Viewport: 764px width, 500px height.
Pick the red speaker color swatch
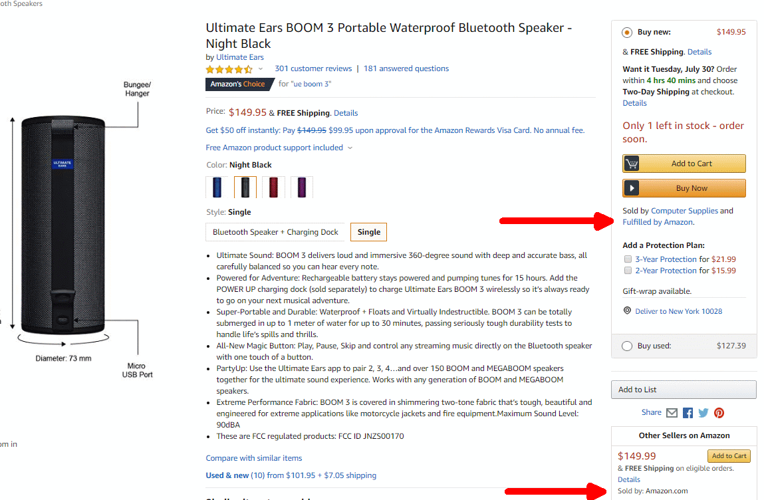pyautogui.click(x=273, y=187)
